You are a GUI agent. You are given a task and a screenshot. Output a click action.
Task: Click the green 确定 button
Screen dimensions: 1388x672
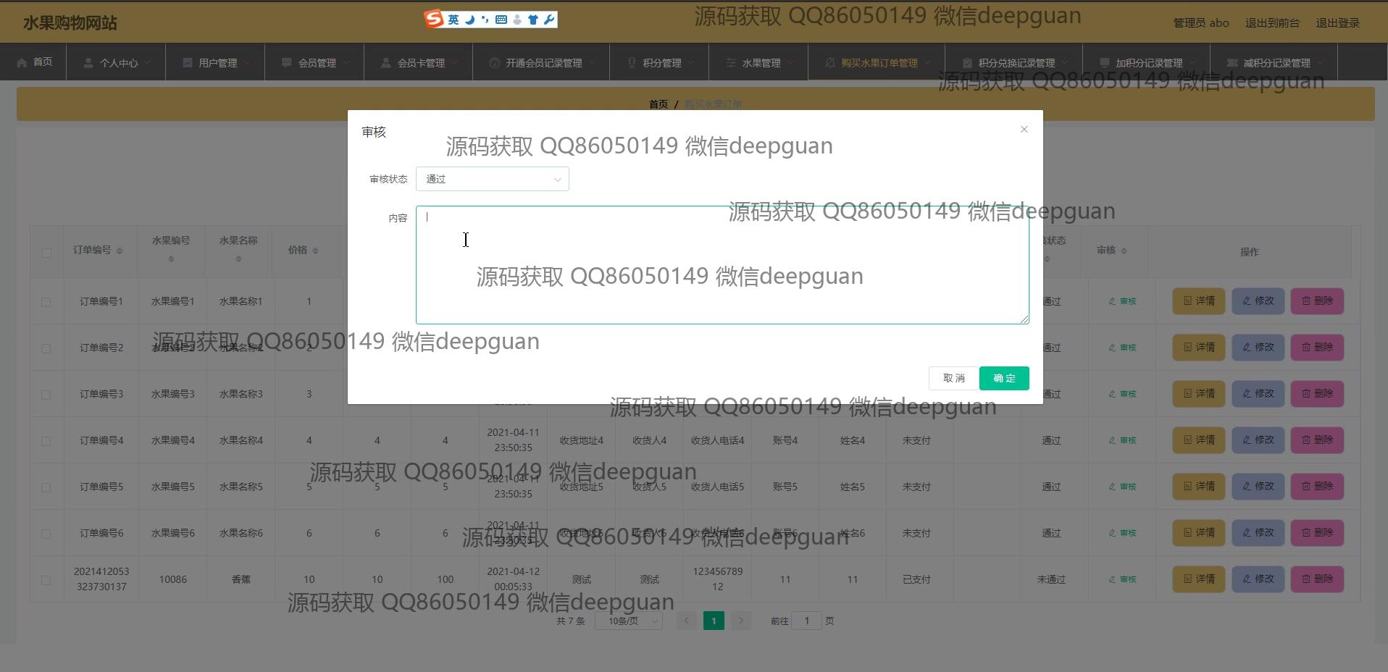click(x=1003, y=378)
